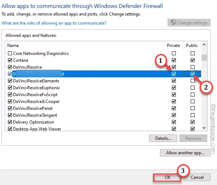Uncheck DaVinciResolveFuScript name checkbox
217x185 pixels.
tap(10, 95)
